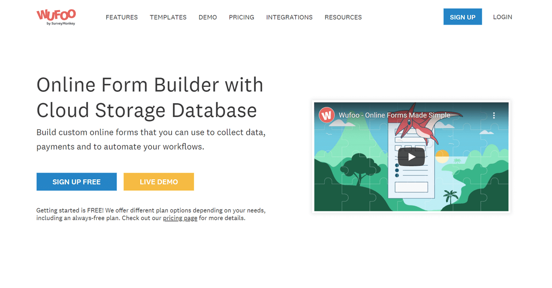Image resolution: width=552 pixels, height=288 pixels.
Task: Go to the Templates page
Action: pos(168,17)
